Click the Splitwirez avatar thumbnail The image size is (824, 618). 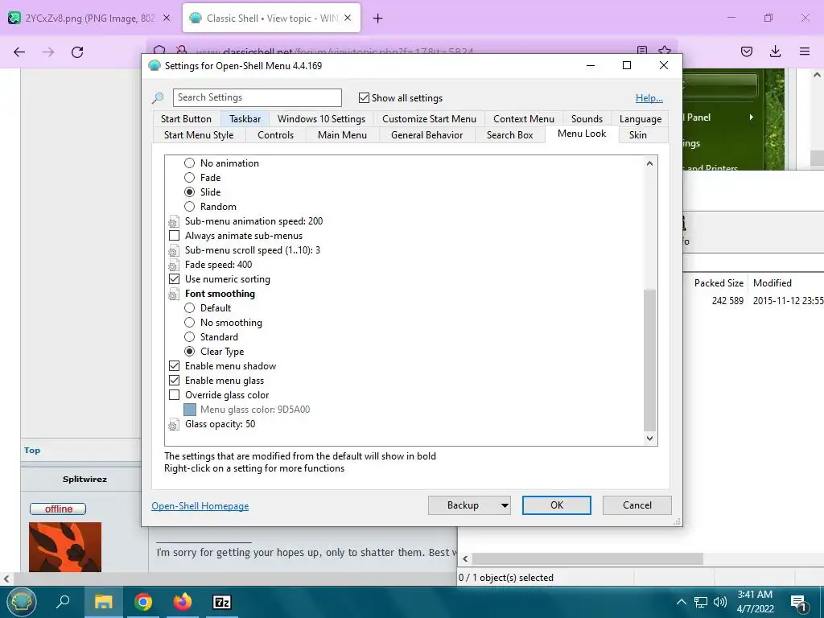65,547
